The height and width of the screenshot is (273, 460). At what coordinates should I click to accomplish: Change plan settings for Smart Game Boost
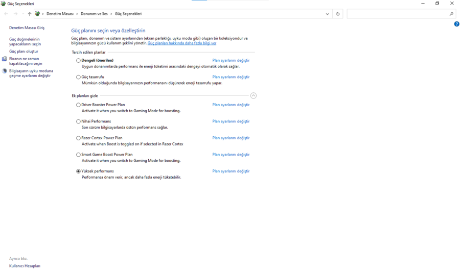tap(231, 155)
